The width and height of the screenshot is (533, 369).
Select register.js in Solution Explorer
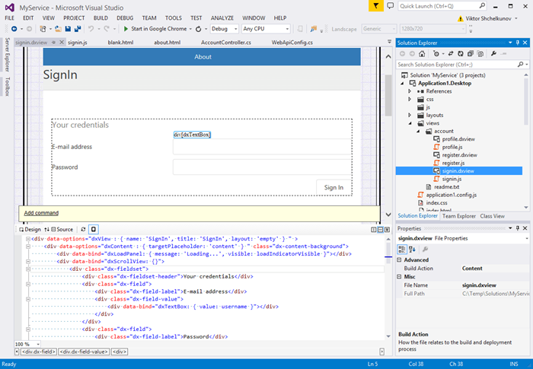pos(452,163)
